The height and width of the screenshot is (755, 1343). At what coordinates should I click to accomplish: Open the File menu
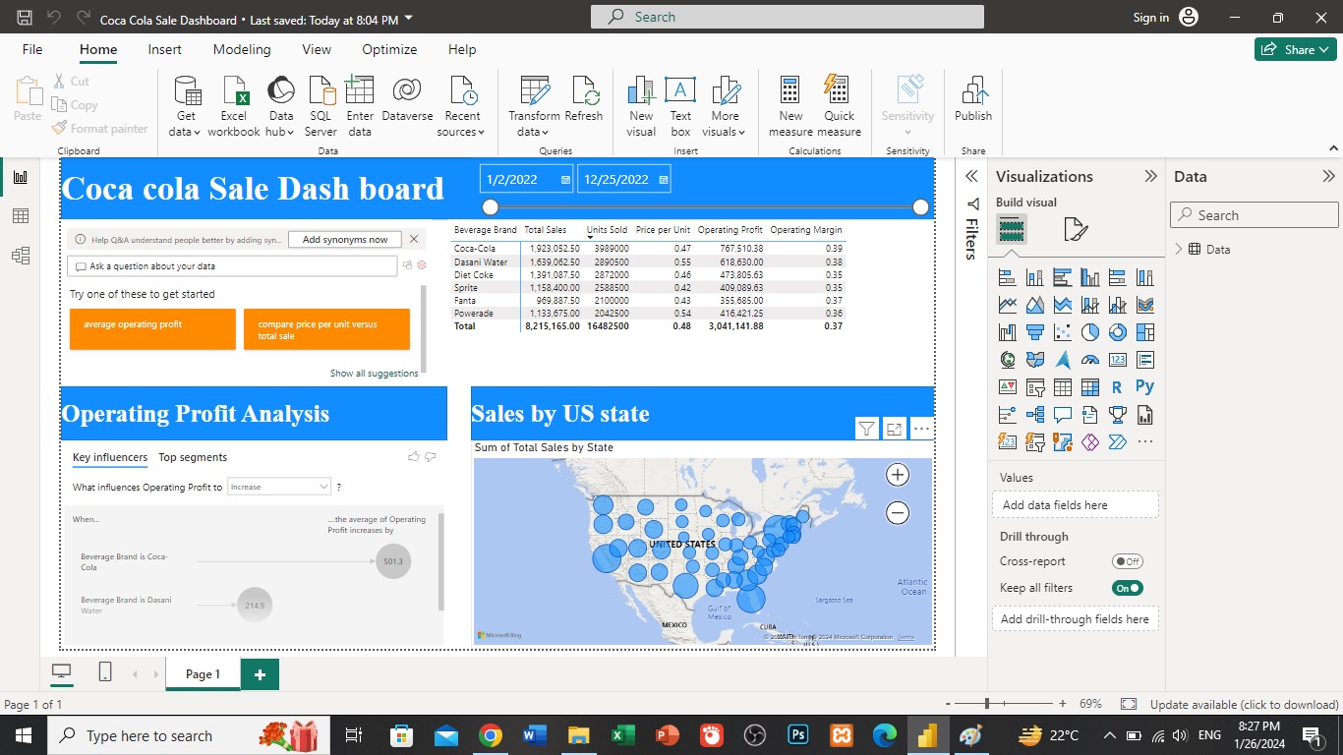click(32, 49)
